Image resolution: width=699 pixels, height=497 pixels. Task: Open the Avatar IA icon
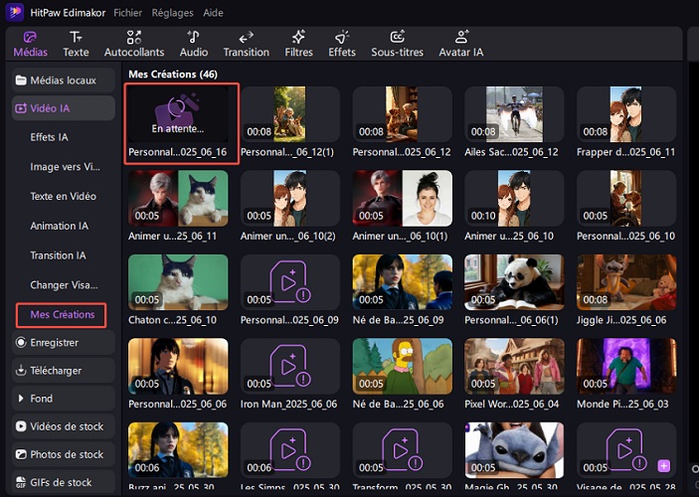[x=461, y=37]
